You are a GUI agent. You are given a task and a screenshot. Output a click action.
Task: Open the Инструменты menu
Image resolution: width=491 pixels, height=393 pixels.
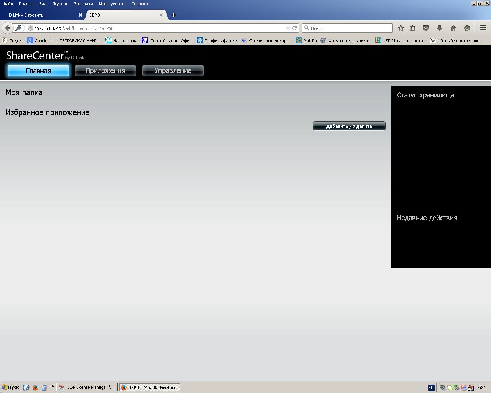pyautogui.click(x=112, y=4)
